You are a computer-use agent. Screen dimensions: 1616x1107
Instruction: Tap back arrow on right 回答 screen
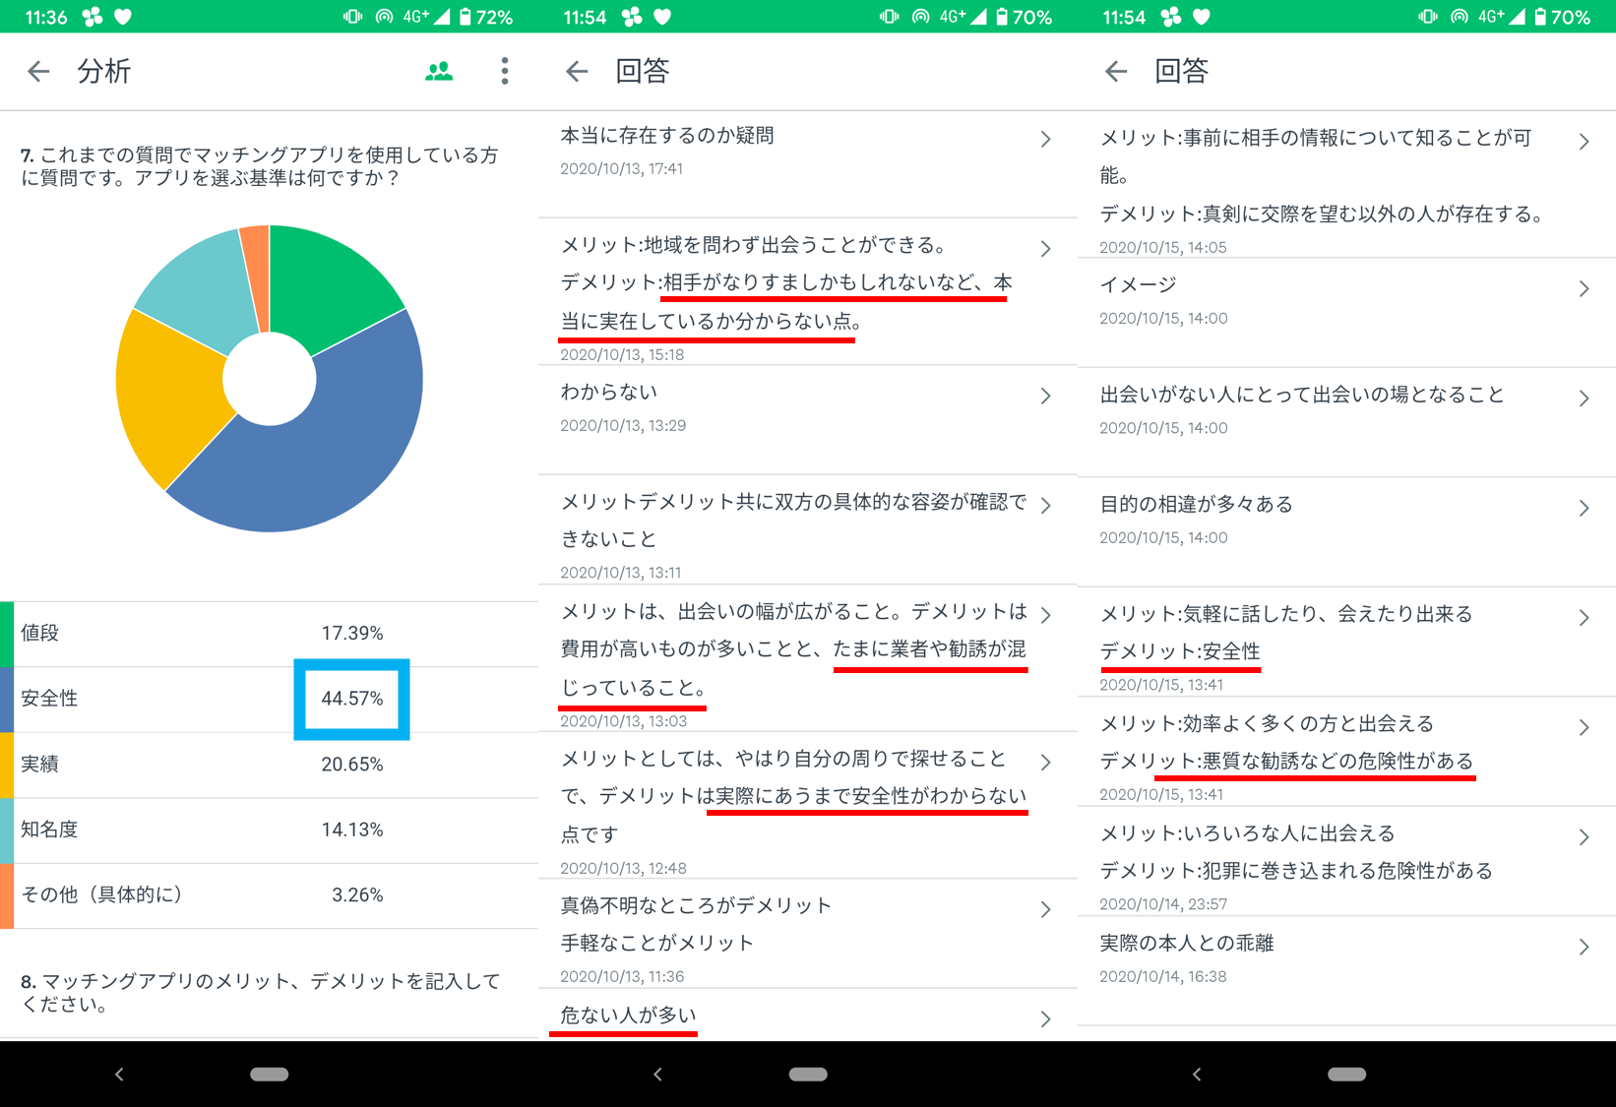(1116, 71)
